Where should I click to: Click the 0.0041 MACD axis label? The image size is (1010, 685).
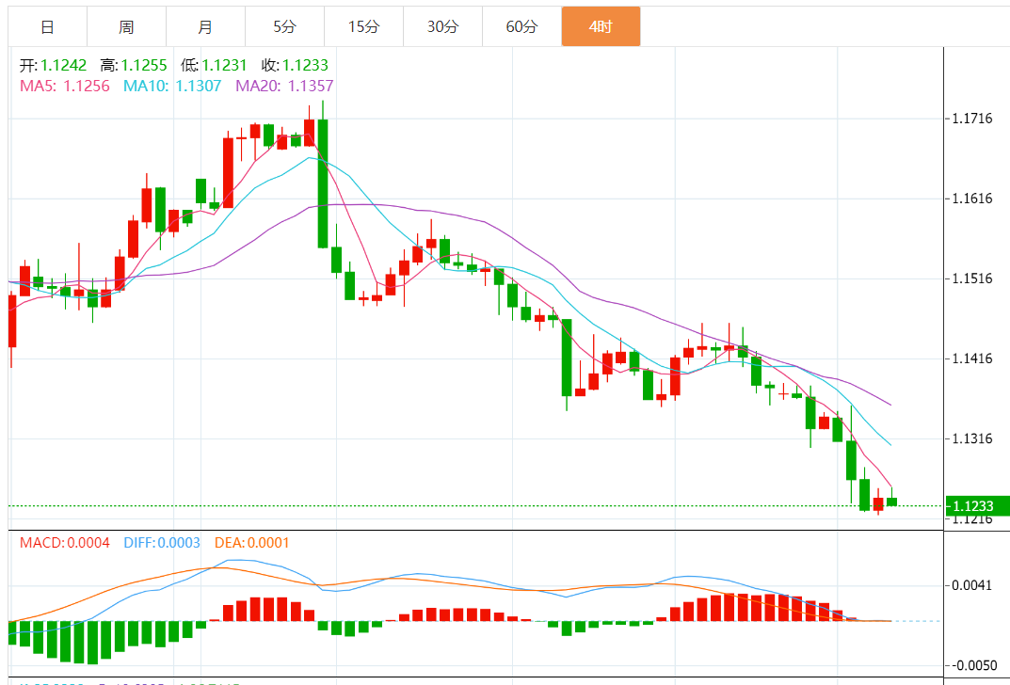click(x=972, y=586)
